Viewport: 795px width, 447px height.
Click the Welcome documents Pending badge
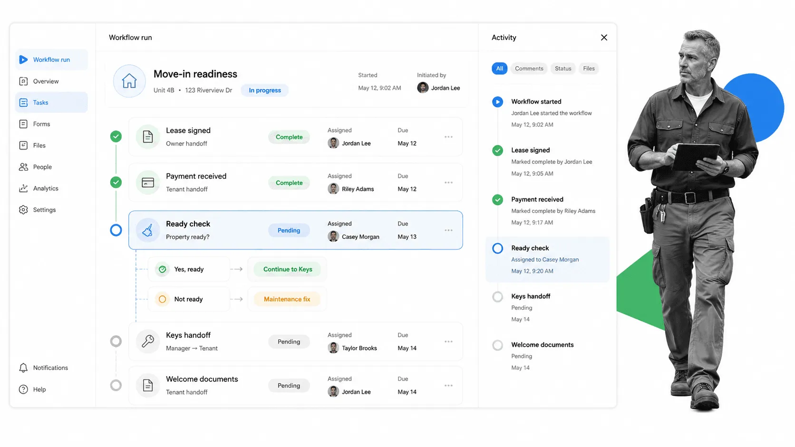(289, 386)
